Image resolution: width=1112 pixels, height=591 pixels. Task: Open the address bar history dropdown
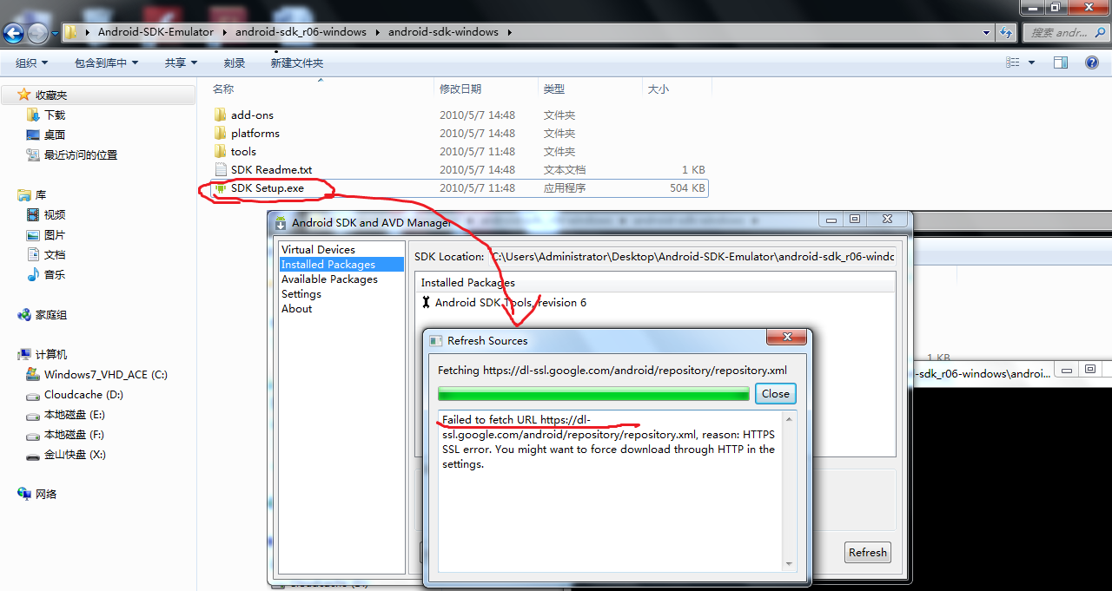tap(986, 32)
